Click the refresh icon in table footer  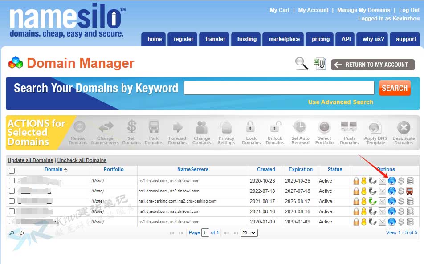(22, 233)
